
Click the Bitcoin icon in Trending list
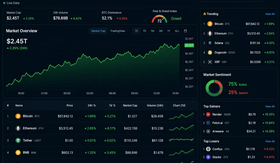click(210, 24)
